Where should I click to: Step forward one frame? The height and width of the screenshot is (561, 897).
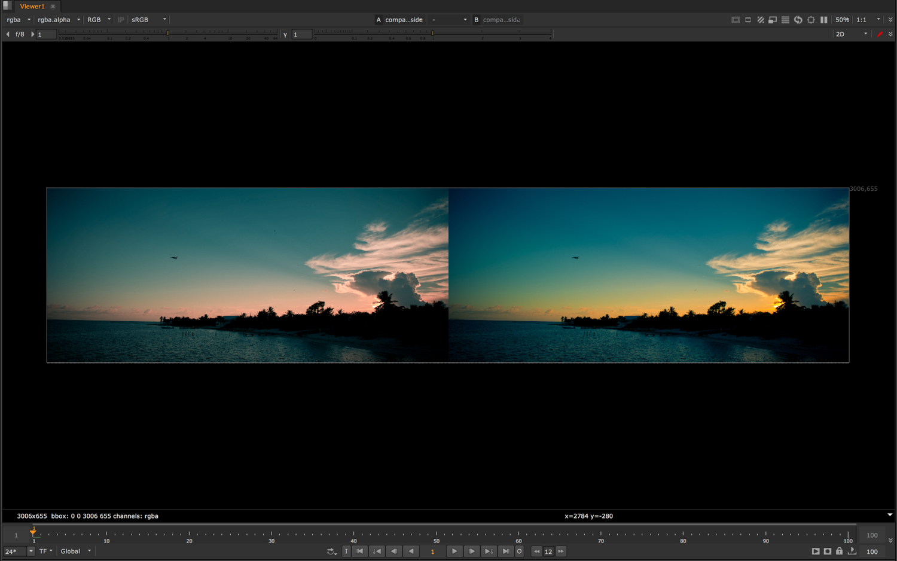[x=471, y=551]
